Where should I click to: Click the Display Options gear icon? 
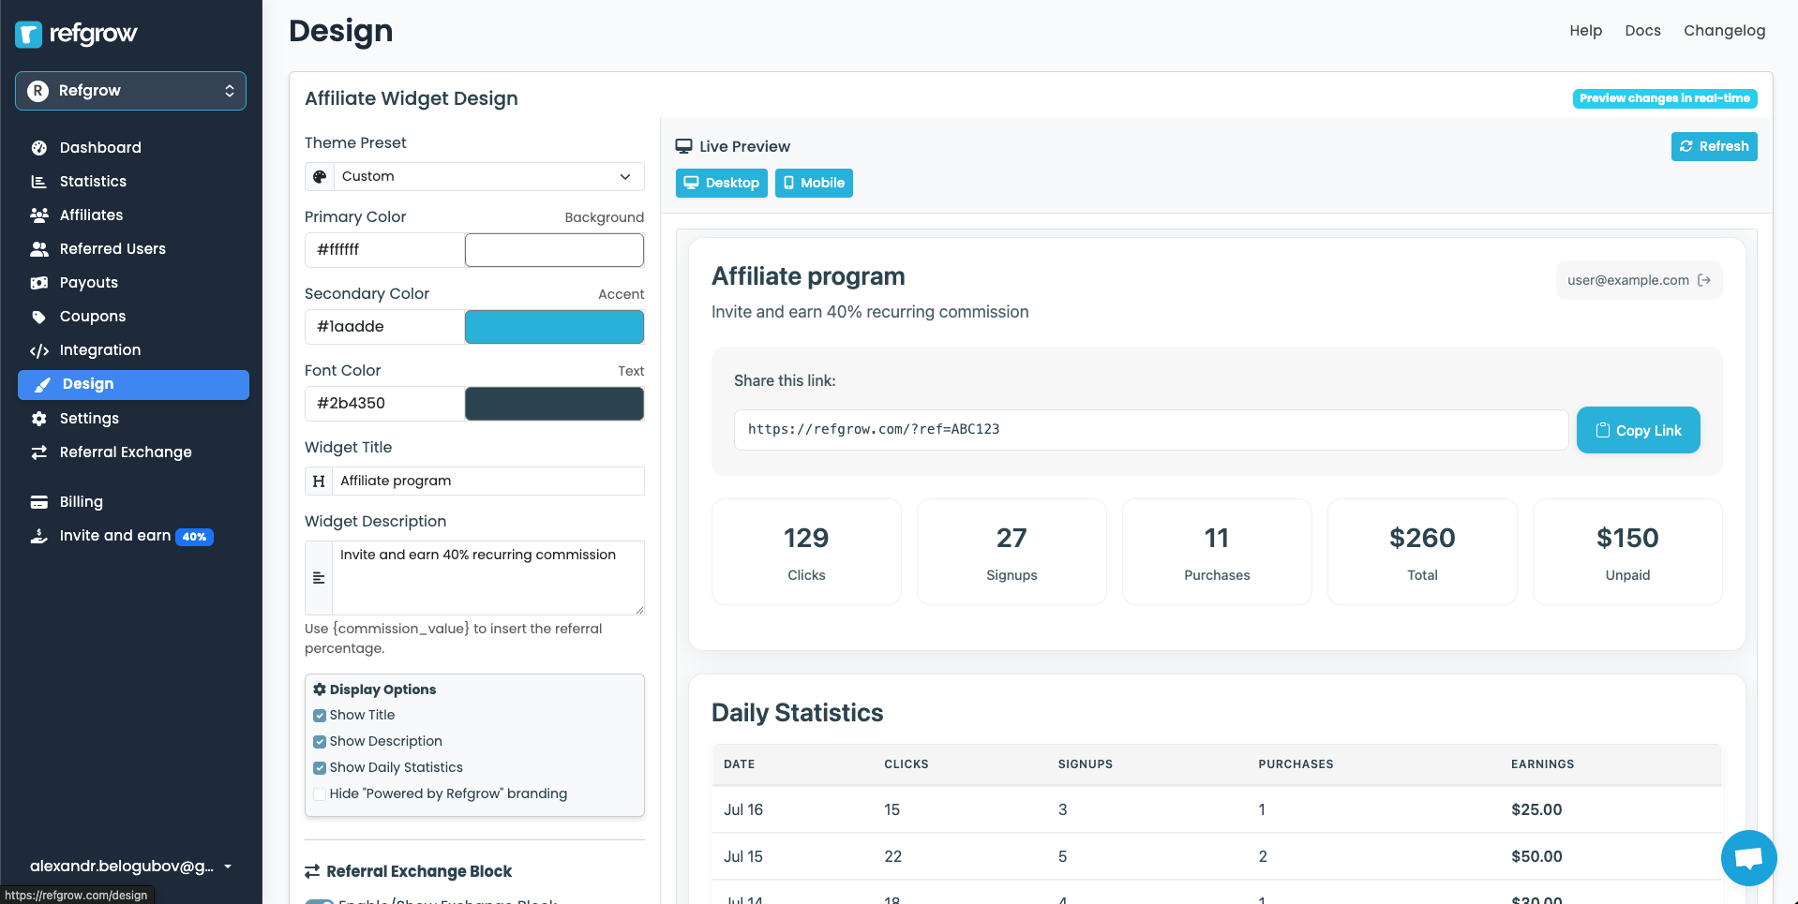[320, 689]
